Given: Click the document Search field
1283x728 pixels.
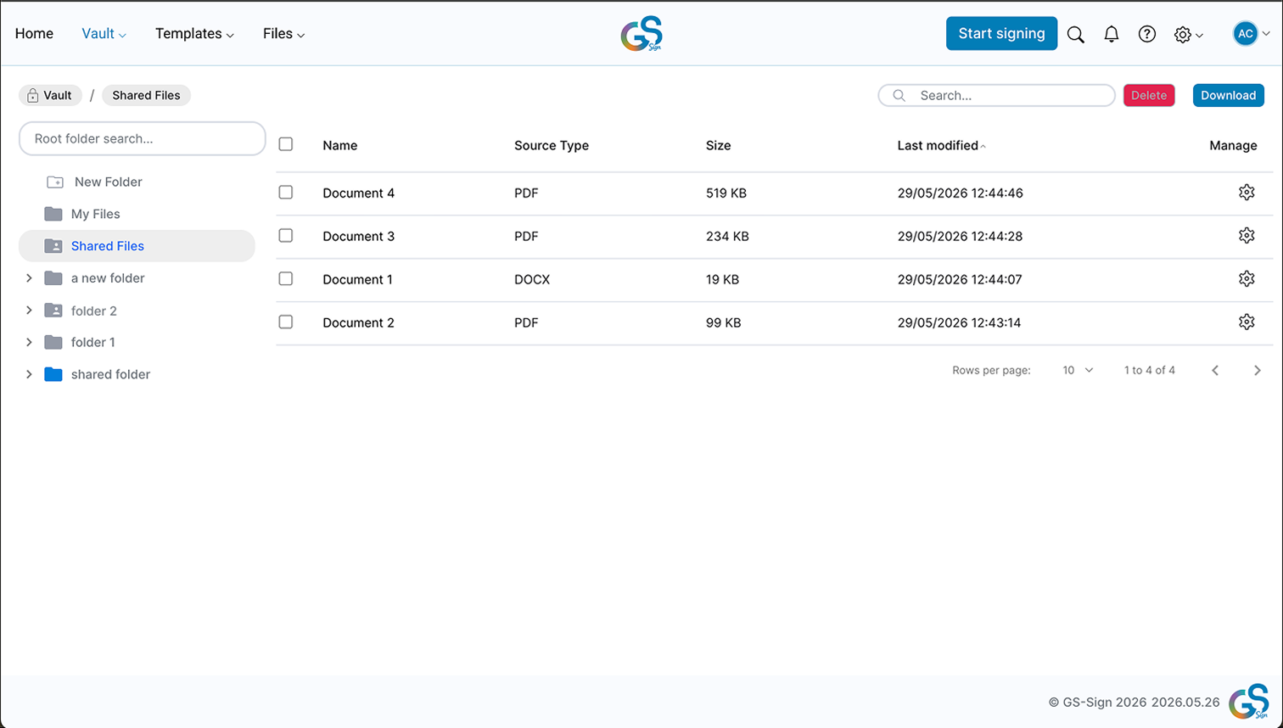Looking at the screenshot, I should (x=996, y=95).
